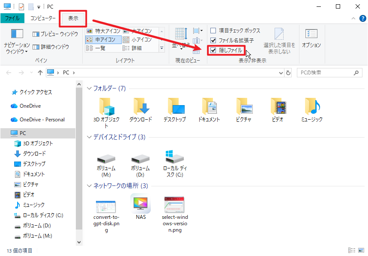Click the プレビュー ウィンドウ button

click(55, 34)
